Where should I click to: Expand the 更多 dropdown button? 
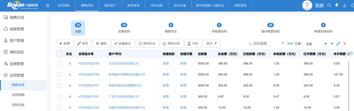(x=212, y=44)
